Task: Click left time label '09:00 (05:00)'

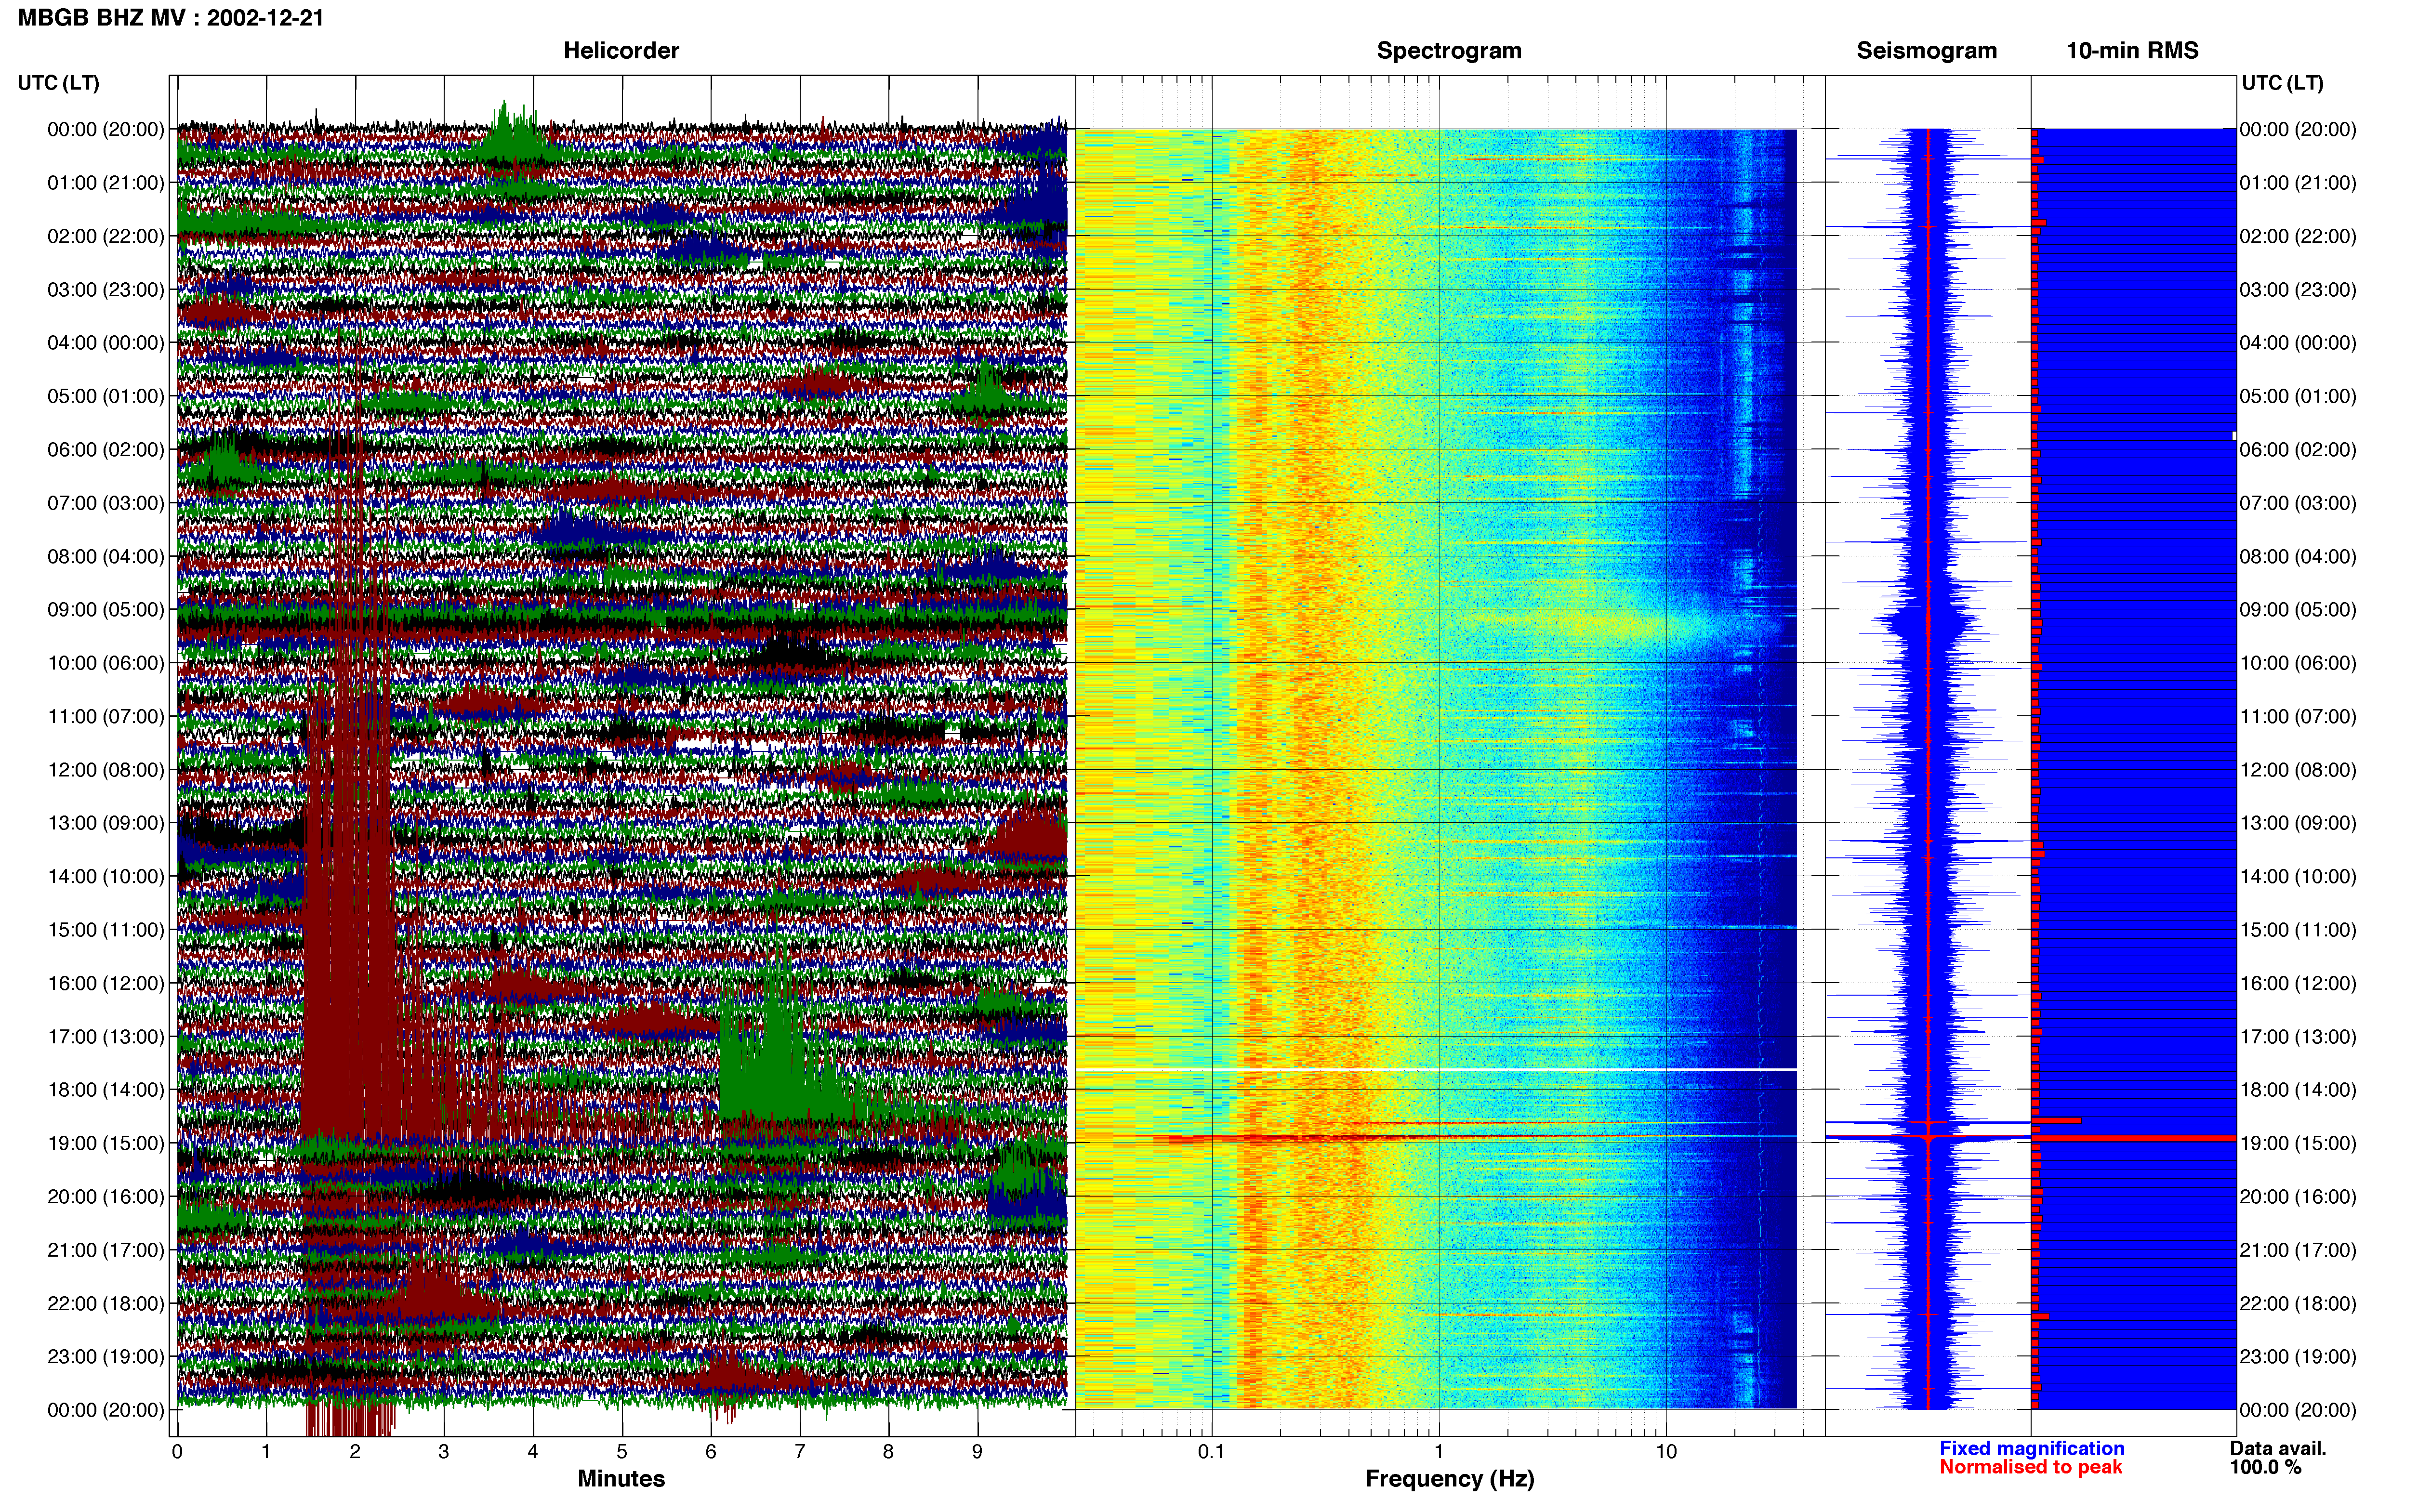Action: [x=106, y=610]
